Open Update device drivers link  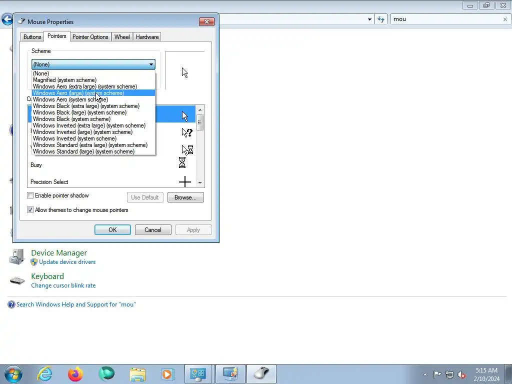pos(67,262)
